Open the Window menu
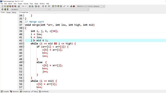This screenshot has height=93, width=166. [x=42, y=4]
